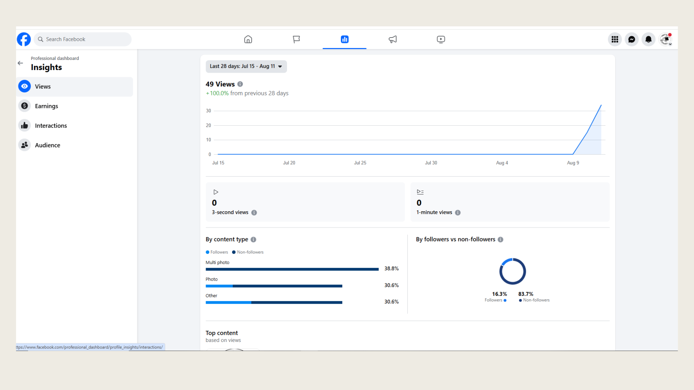Screen dimensions: 694x390
Task: Open Video tab play icon
Action: tap(441, 39)
